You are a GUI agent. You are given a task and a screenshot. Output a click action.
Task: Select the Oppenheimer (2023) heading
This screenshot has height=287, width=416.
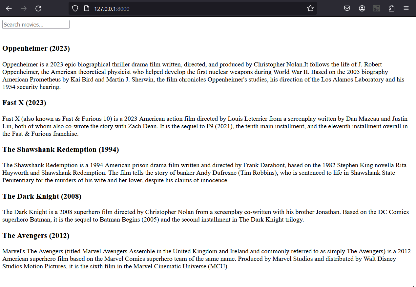pyautogui.click(x=36, y=48)
